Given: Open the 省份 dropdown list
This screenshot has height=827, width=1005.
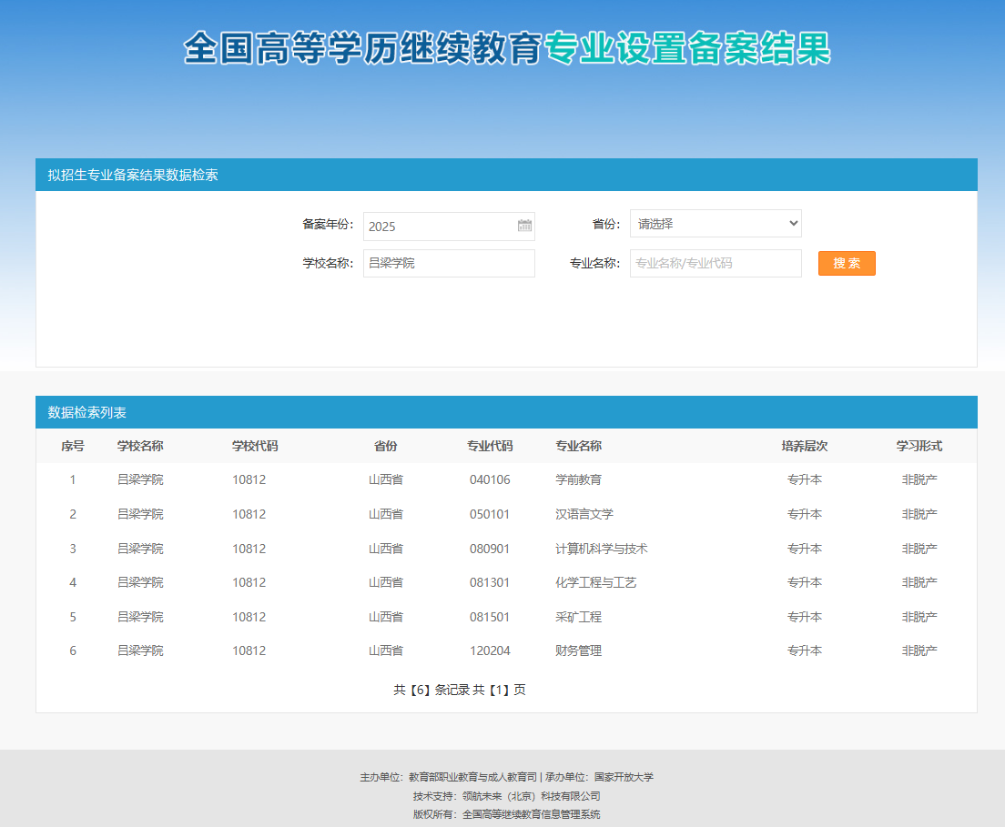Looking at the screenshot, I should (716, 223).
